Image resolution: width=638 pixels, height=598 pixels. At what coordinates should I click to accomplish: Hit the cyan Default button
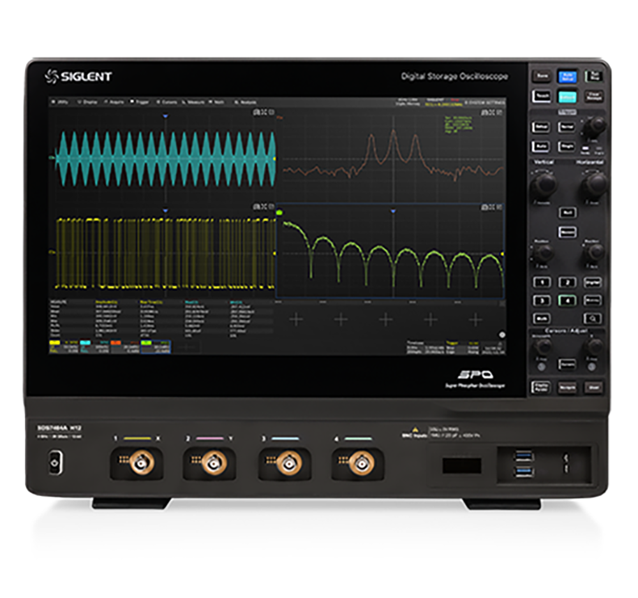[x=567, y=97]
